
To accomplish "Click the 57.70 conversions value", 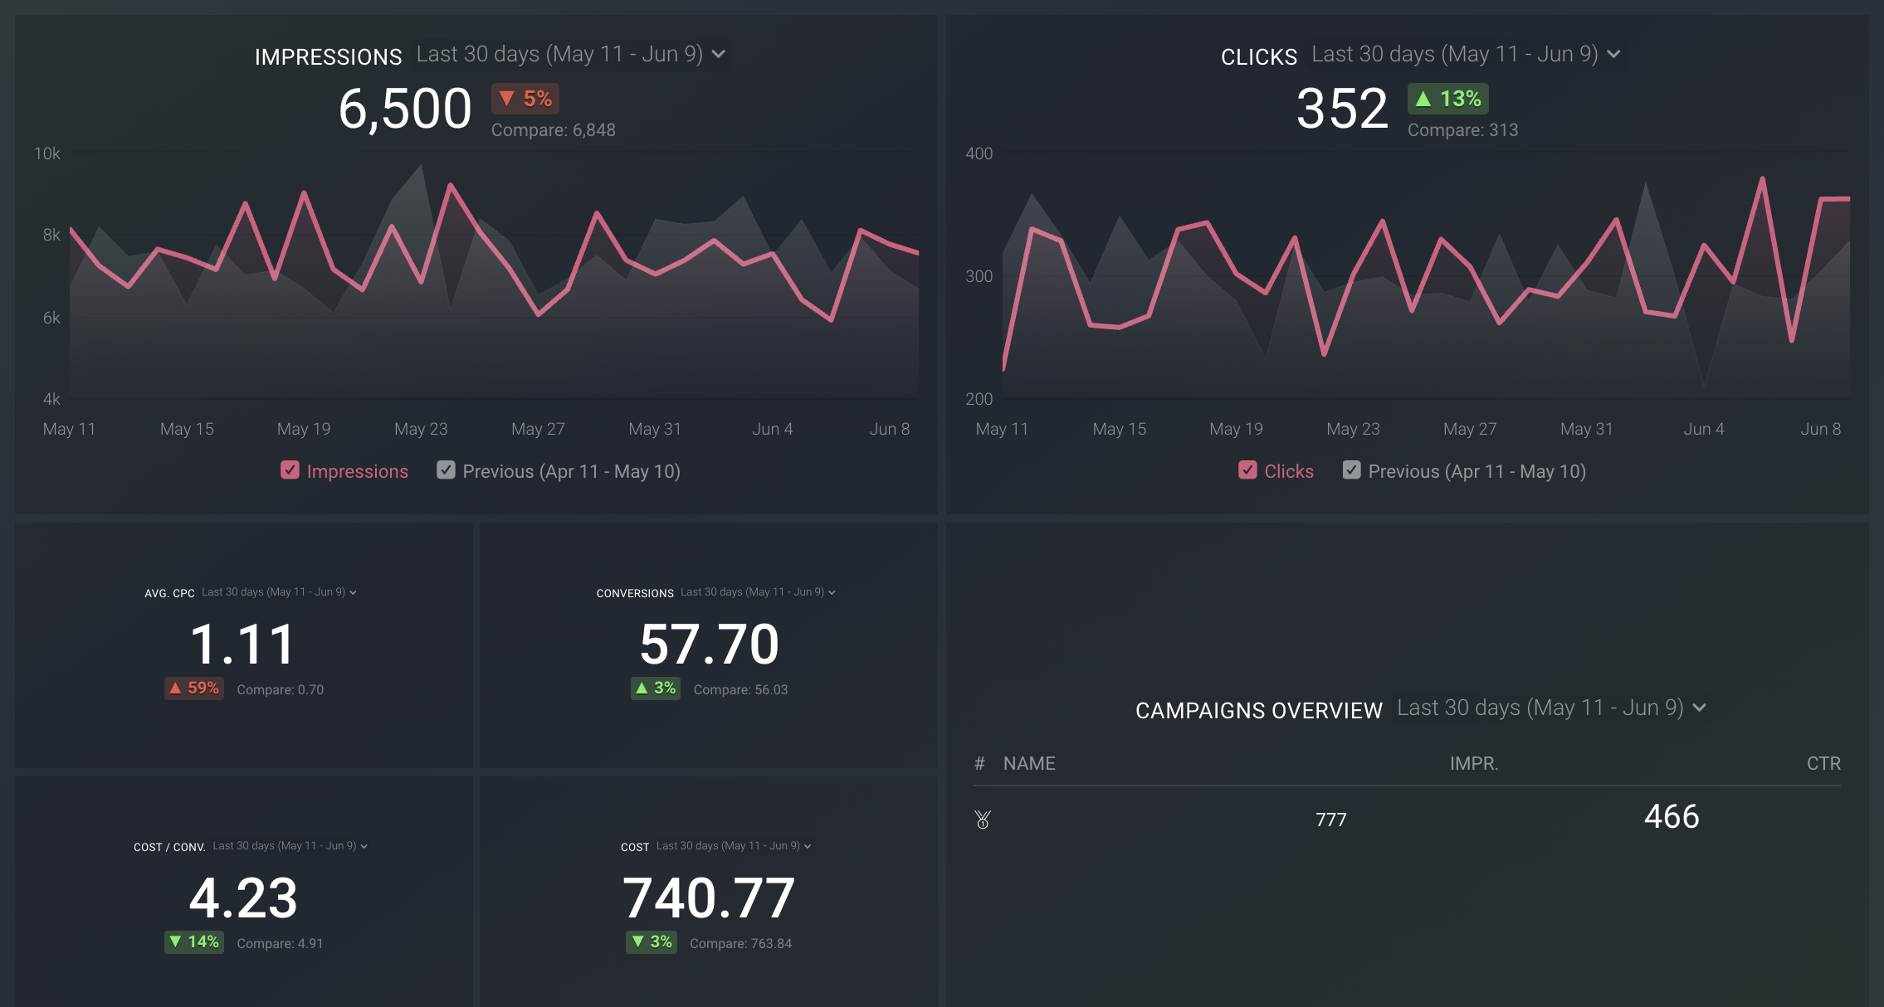I will pyautogui.click(x=709, y=645).
